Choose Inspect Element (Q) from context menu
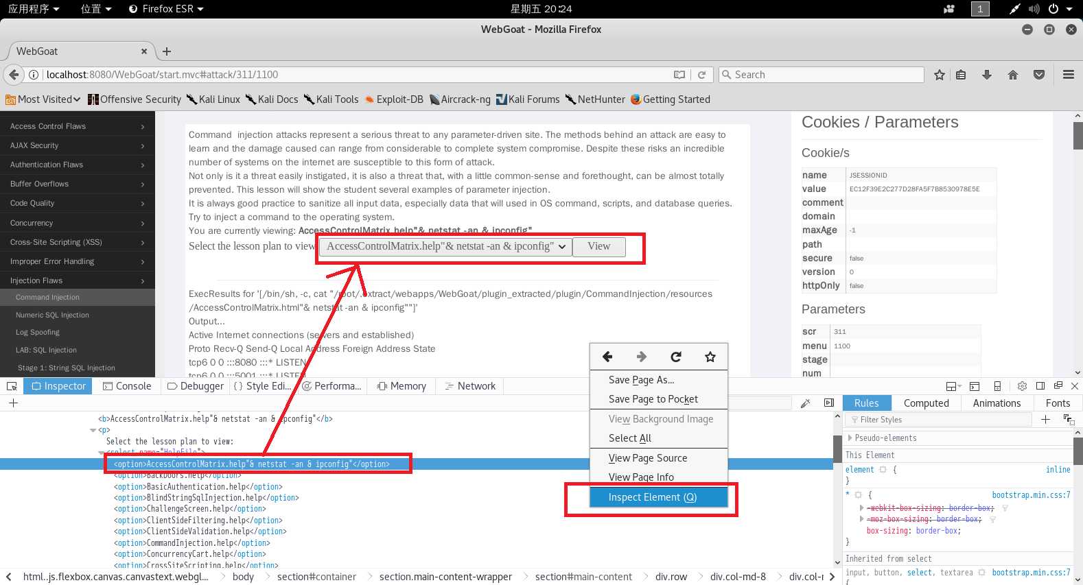 click(x=659, y=497)
